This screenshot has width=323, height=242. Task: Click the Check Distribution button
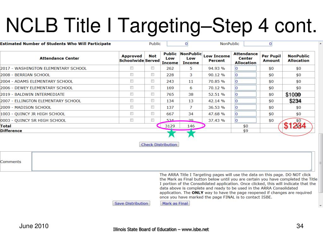[159, 144]
